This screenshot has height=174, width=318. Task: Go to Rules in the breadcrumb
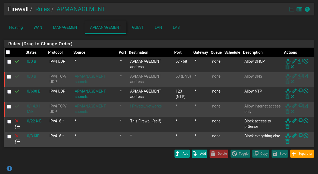[42, 9]
